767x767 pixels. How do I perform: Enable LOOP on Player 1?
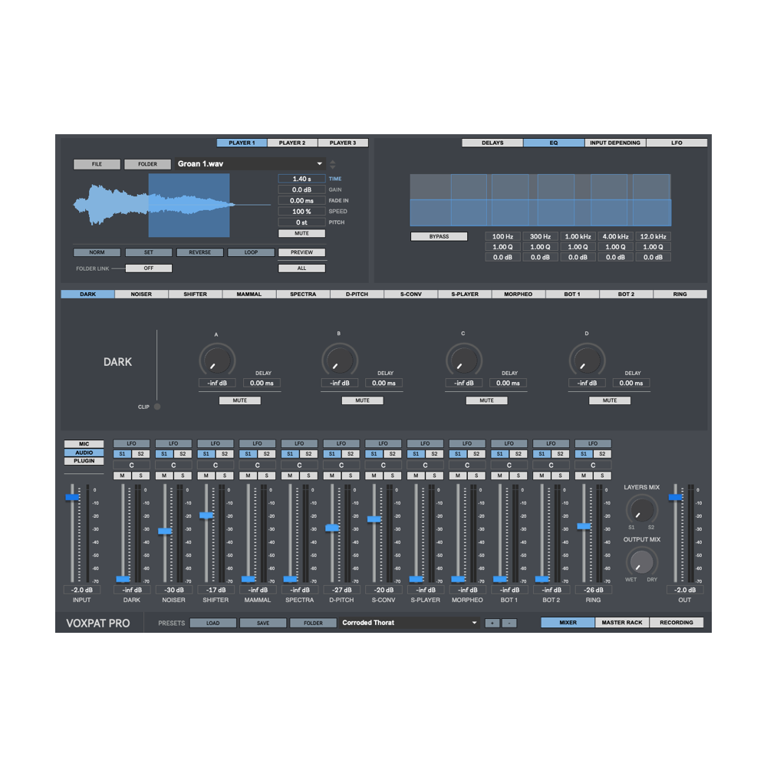251,252
